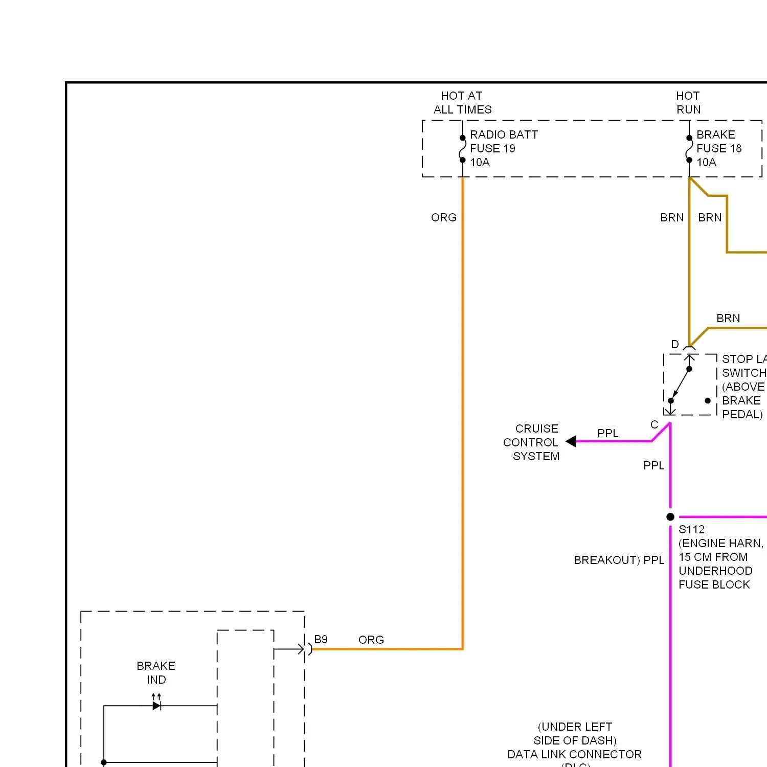Viewport: 767px width, 767px height.
Task: Click the DATA LINK CONNECTOR label
Action: (574, 754)
